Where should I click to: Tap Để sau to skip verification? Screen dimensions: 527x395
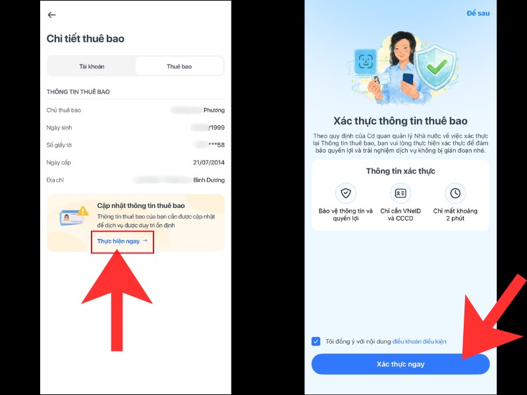[x=478, y=13]
